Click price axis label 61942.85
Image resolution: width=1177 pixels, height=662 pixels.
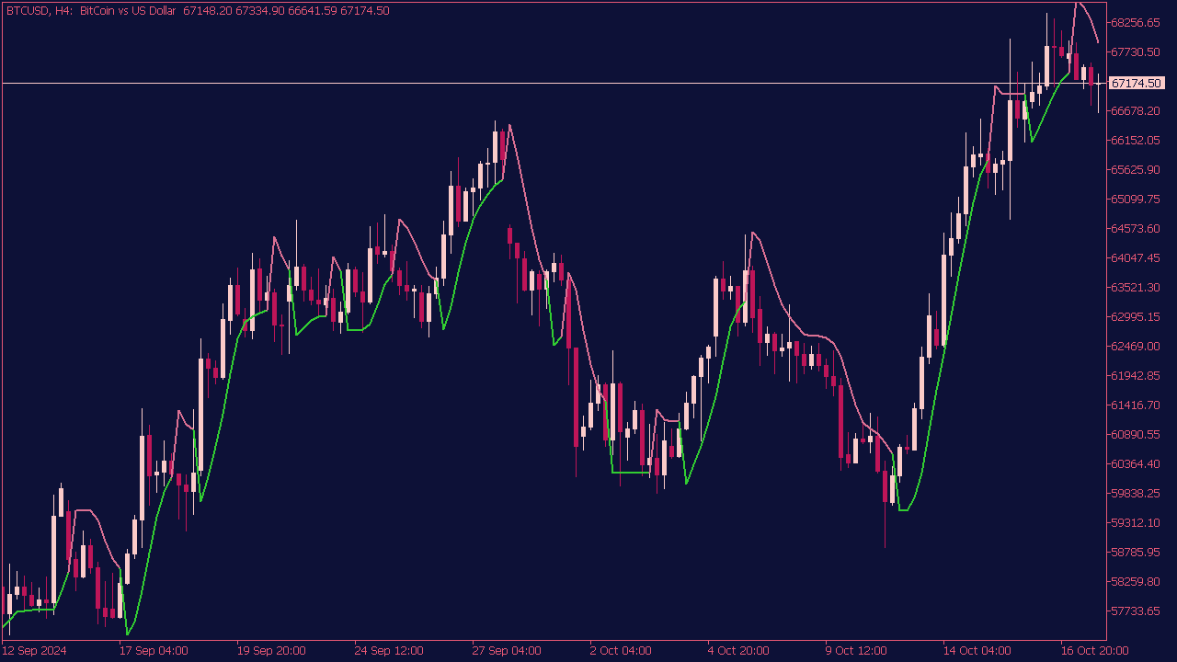[1136, 375]
